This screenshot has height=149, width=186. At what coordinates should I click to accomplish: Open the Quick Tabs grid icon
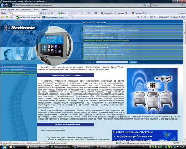[x=12, y=17]
